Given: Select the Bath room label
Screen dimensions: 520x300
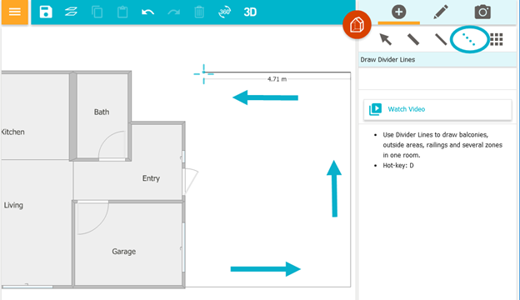Looking at the screenshot, I should point(102,112).
